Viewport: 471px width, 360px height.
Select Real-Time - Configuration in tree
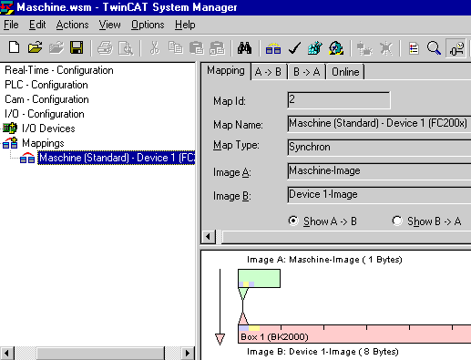click(59, 70)
